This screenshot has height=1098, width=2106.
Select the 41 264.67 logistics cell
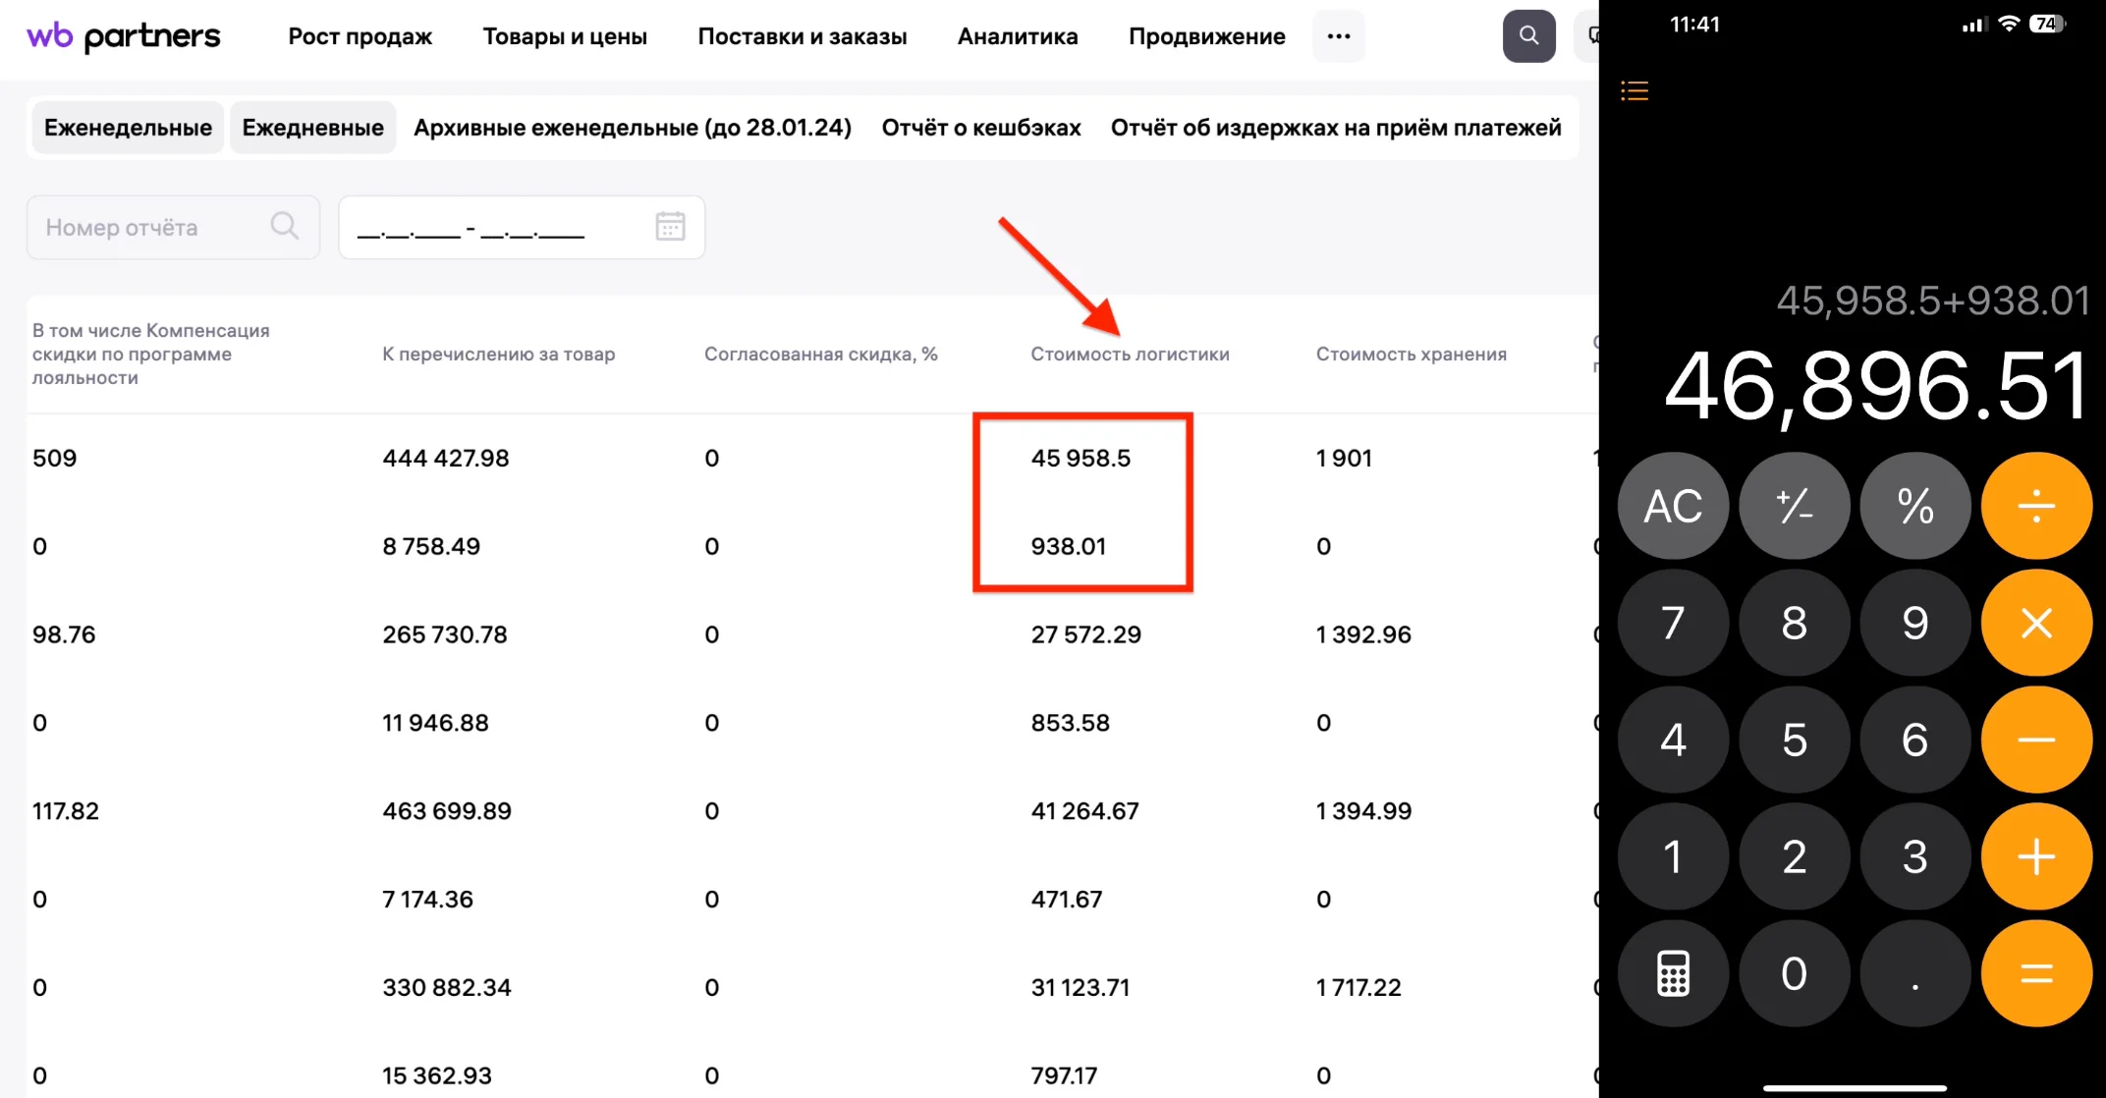click(x=1084, y=811)
